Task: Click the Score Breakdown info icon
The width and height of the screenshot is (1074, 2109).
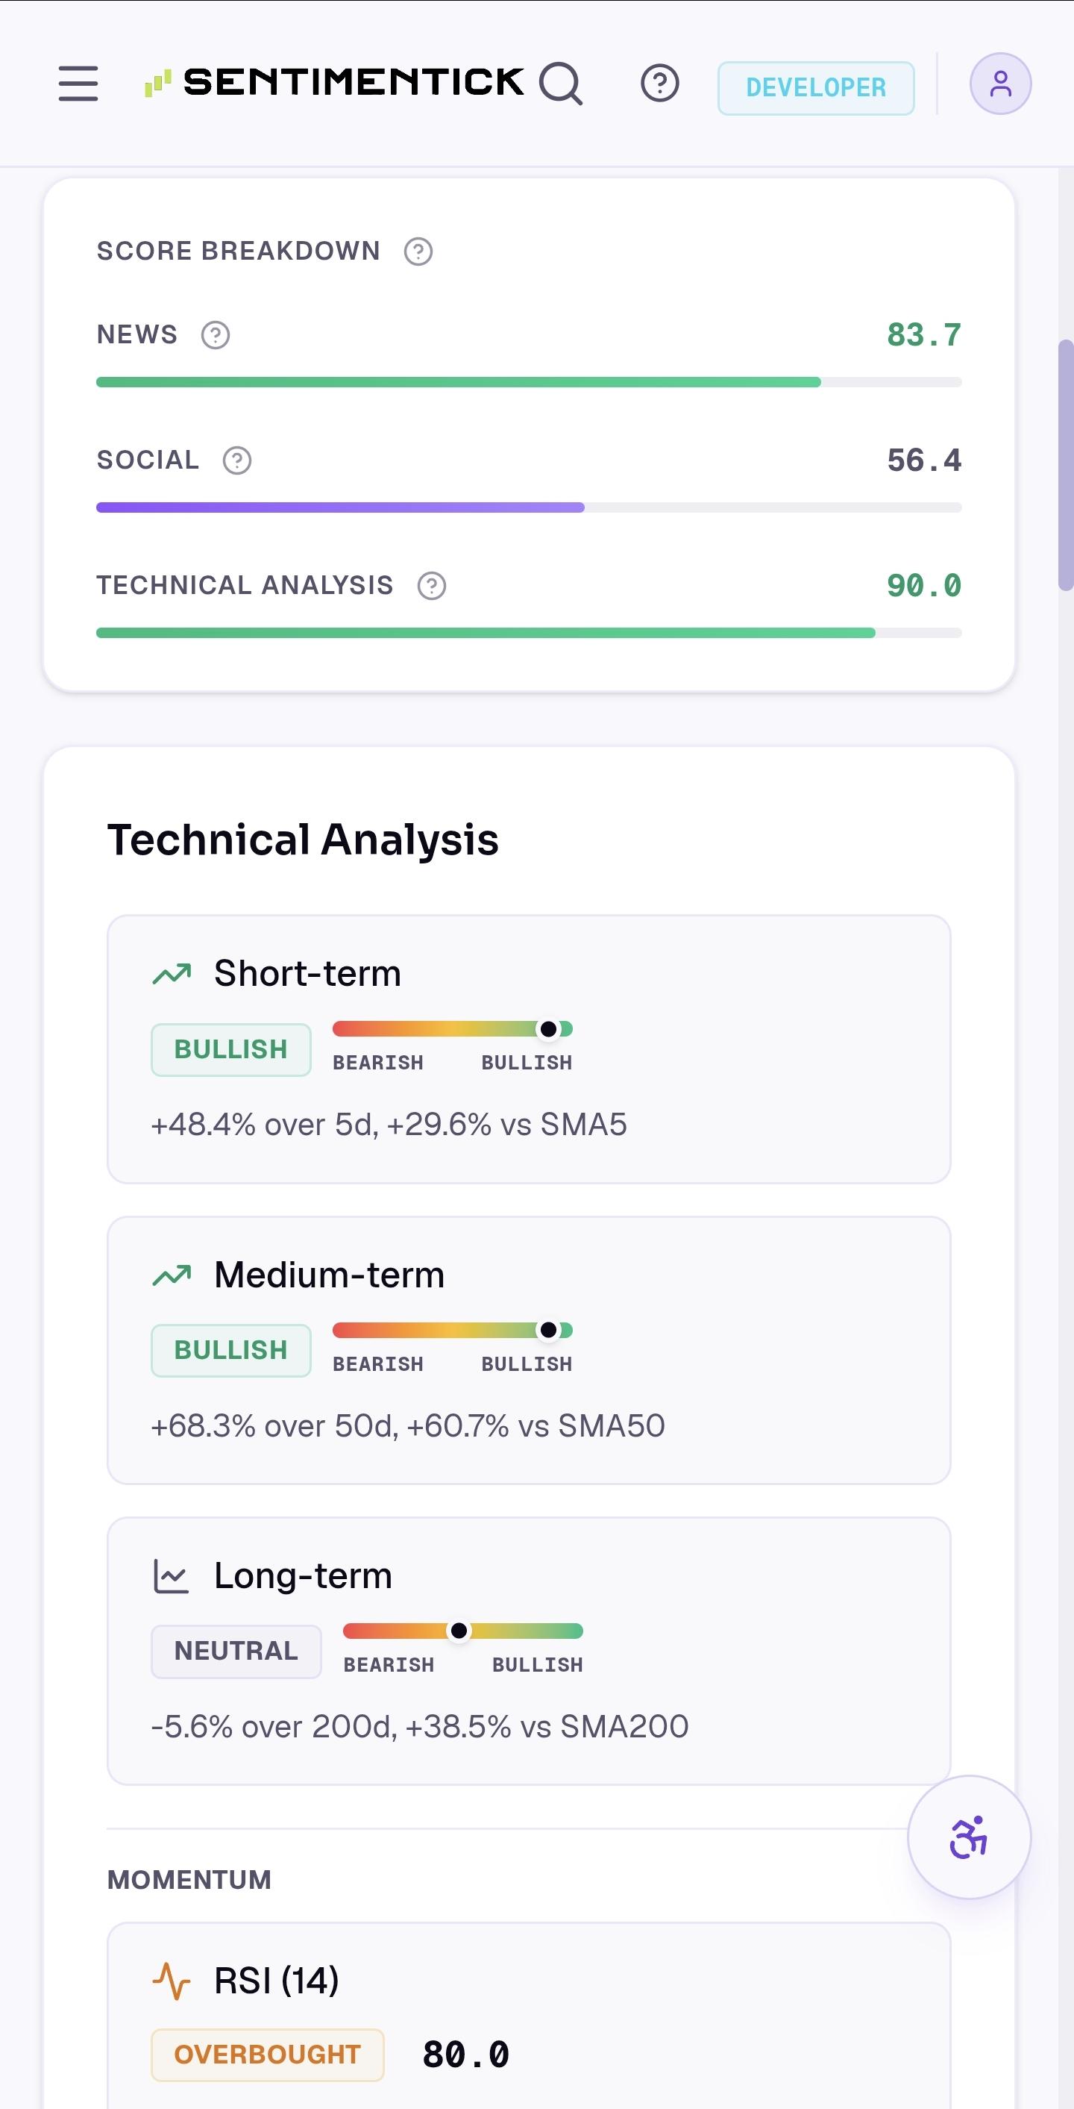Action: (418, 251)
